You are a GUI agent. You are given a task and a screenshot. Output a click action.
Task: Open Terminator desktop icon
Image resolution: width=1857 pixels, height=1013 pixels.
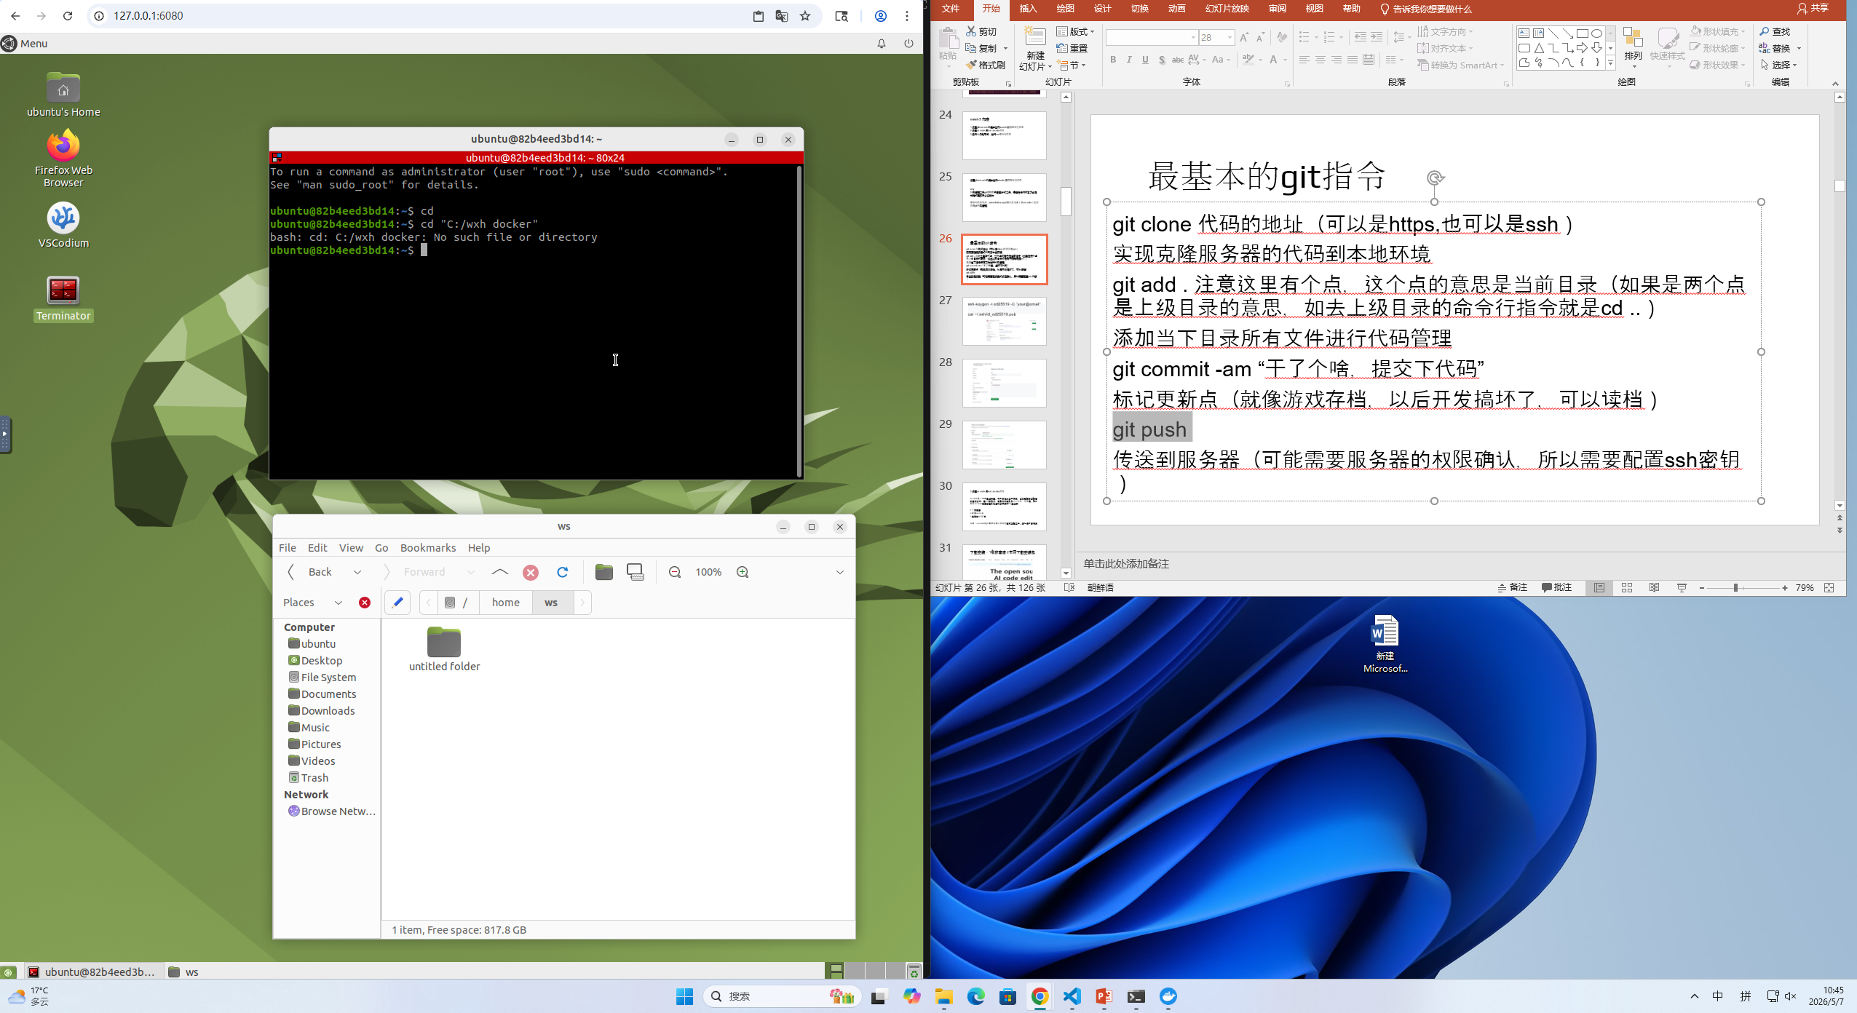63,298
